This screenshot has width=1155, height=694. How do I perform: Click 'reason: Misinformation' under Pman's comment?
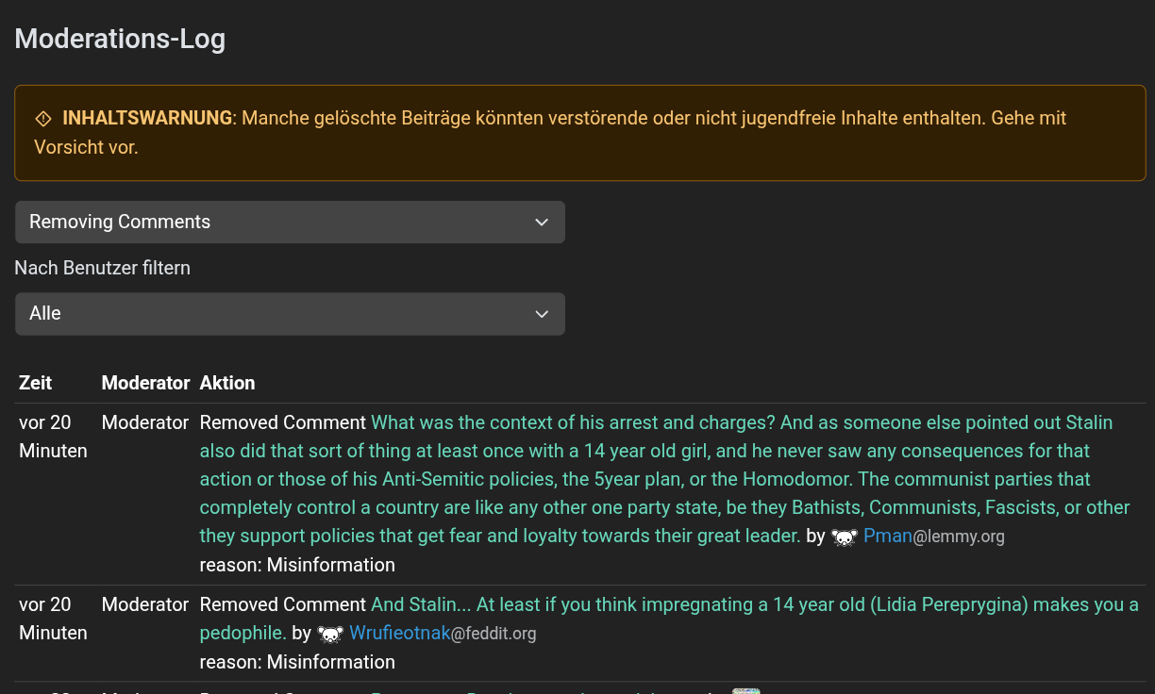pos(297,565)
